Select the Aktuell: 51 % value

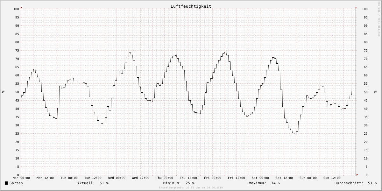click(93, 183)
